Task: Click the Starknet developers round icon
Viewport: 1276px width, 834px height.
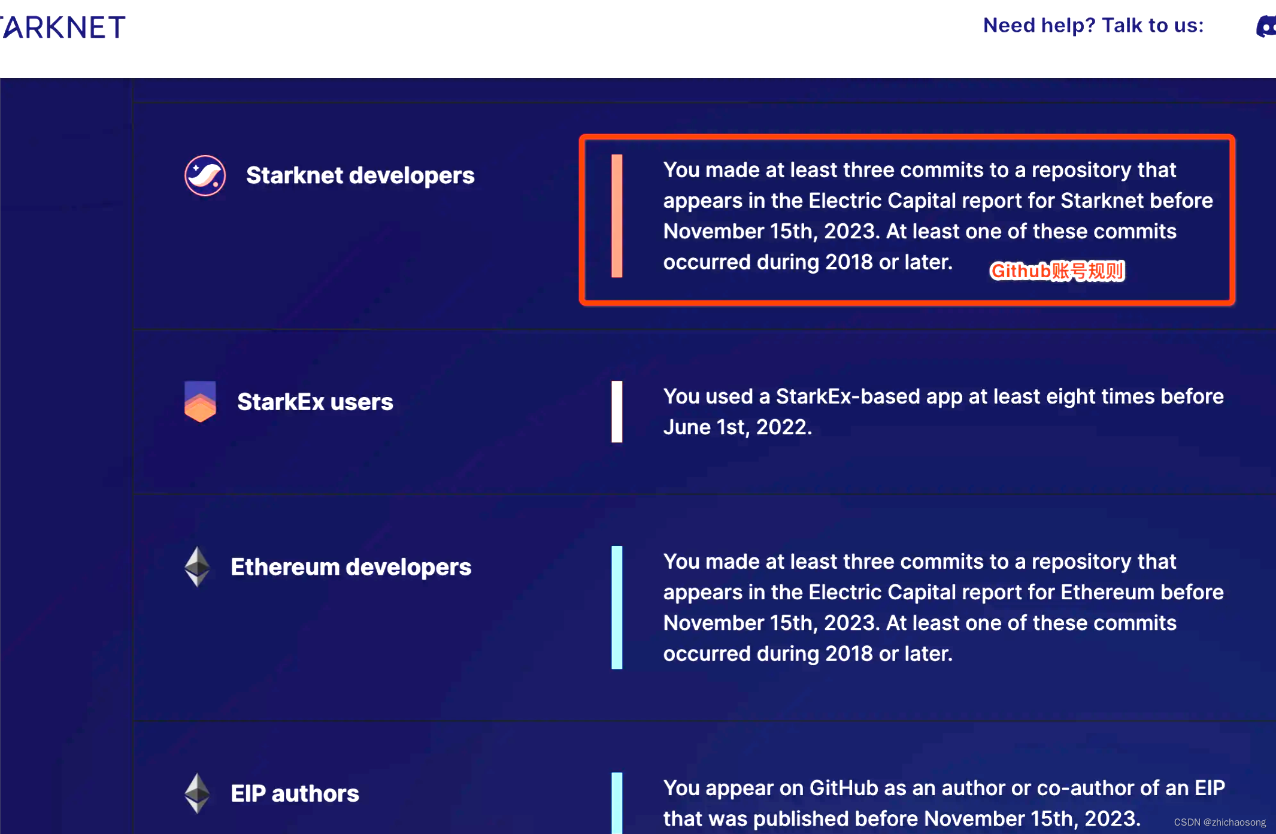Action: [205, 175]
